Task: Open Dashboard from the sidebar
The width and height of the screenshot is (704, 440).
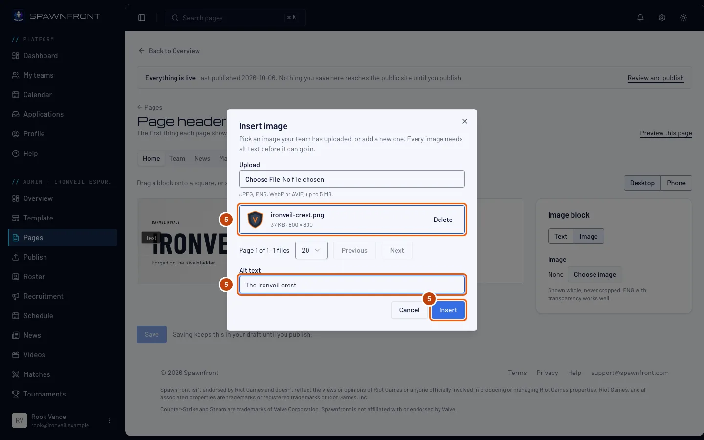Action: 63,56
